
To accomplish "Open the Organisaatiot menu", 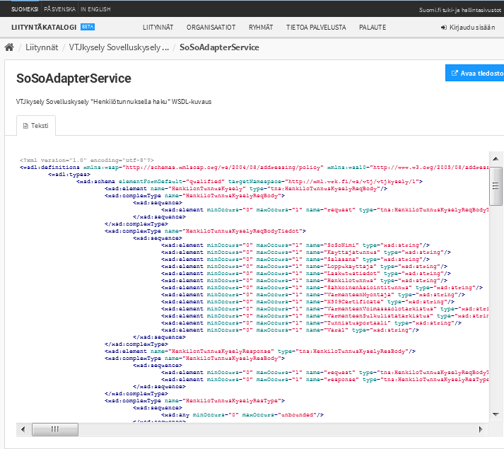I will (211, 28).
